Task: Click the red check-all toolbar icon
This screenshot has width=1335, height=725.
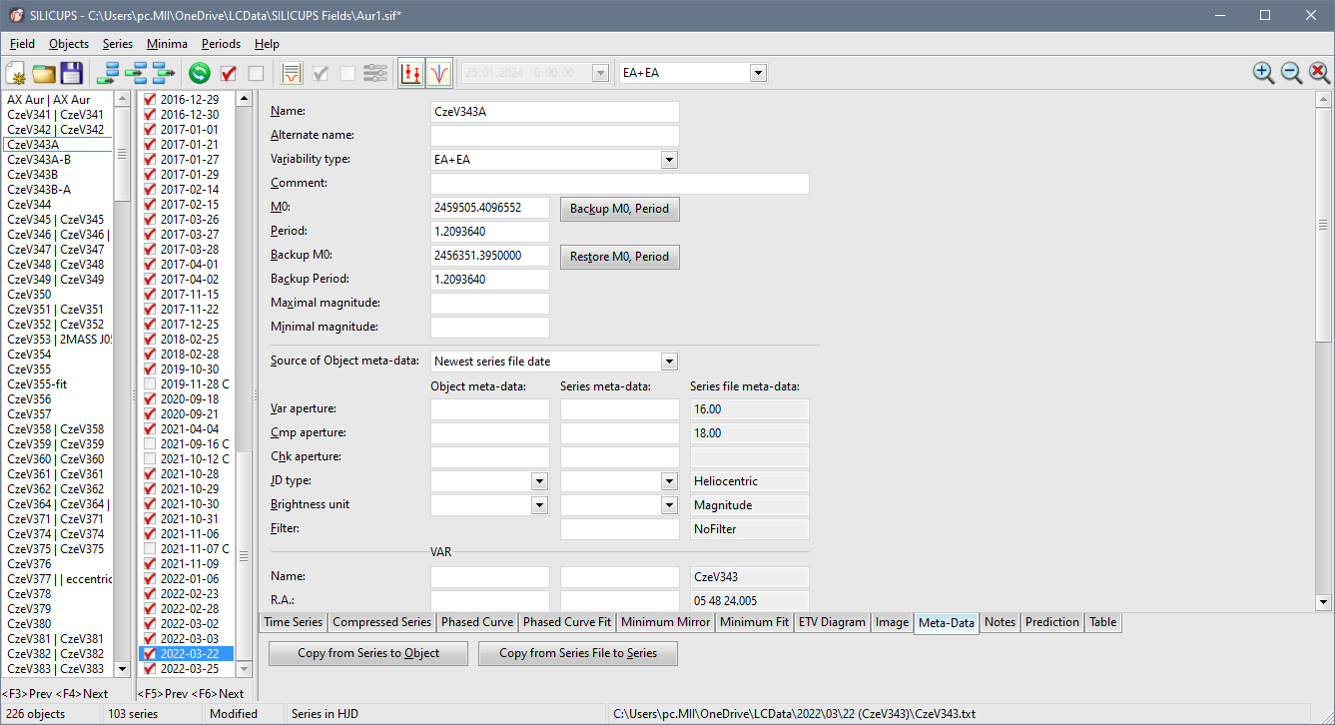Action: click(x=228, y=73)
